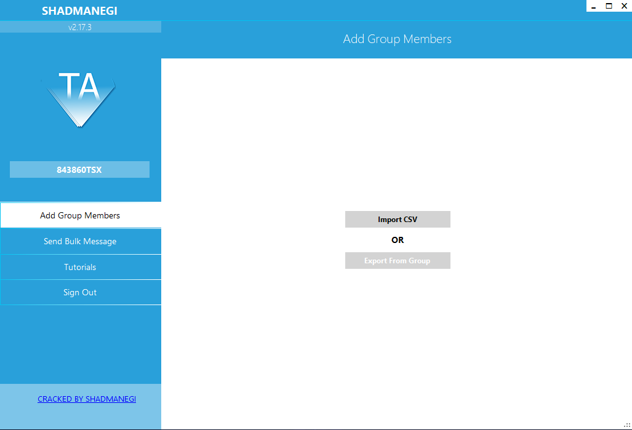The image size is (632, 430).
Task: Close the application window
Action: coord(624,6)
